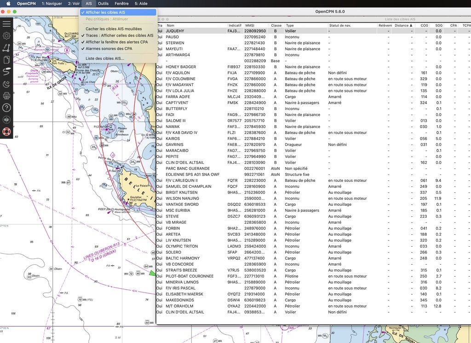This screenshot has width=471, height=343.
Task: Open help with the question mark icon
Action: coord(6,108)
